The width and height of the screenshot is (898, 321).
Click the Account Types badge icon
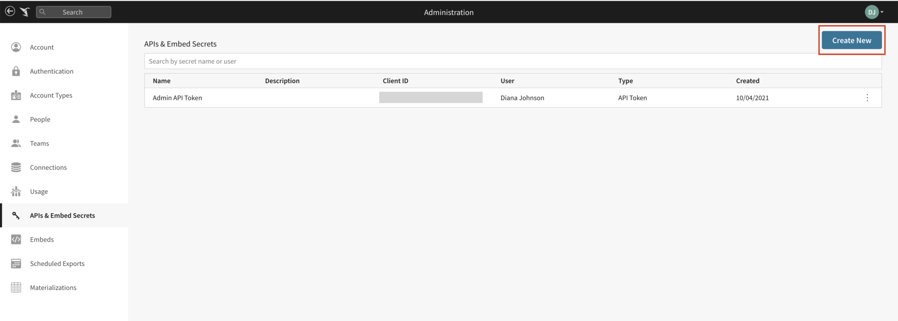16,95
